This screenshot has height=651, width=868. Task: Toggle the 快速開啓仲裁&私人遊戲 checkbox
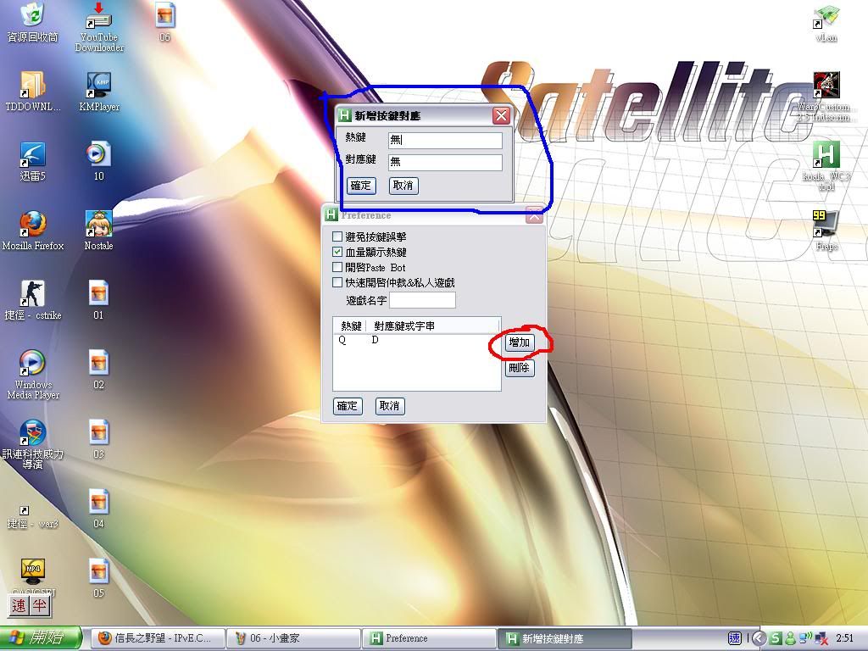click(338, 283)
